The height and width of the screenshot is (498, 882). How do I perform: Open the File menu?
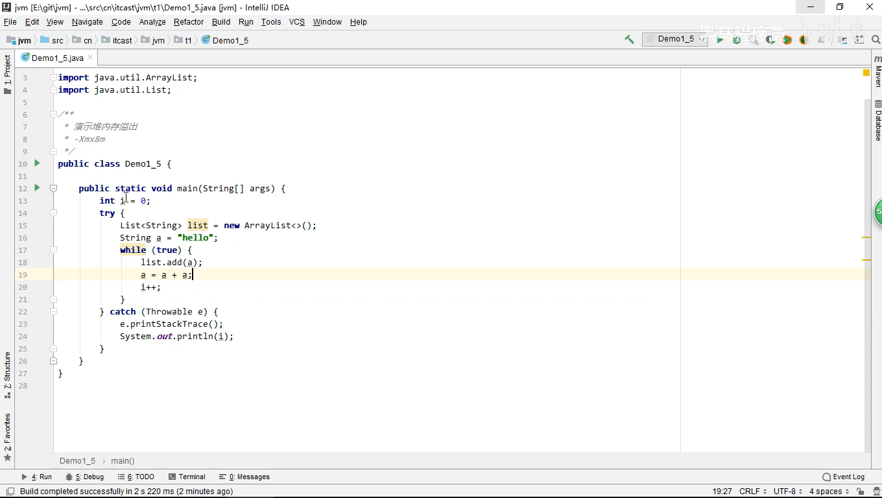[10, 21]
